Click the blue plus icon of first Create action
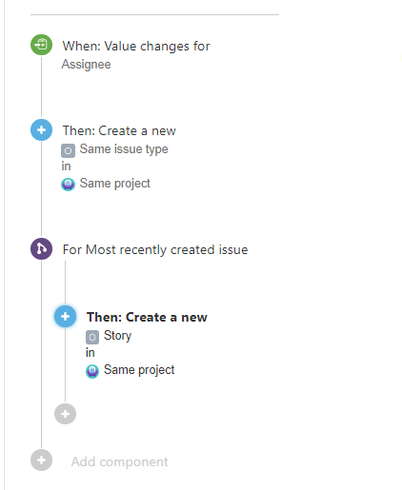Viewport: 402px width, 490px height. [41, 129]
